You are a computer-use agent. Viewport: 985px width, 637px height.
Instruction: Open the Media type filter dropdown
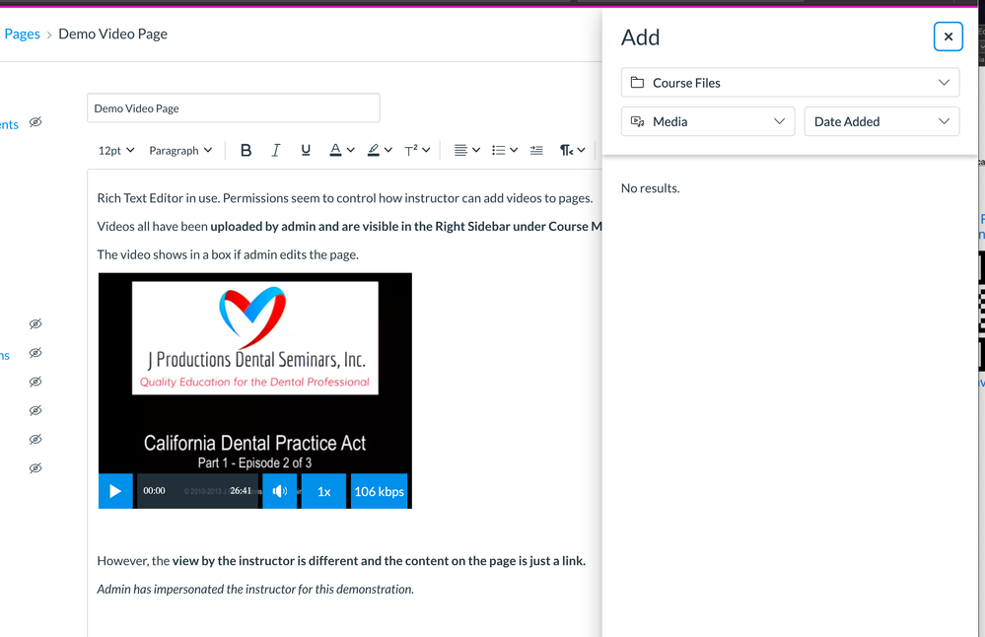point(707,121)
